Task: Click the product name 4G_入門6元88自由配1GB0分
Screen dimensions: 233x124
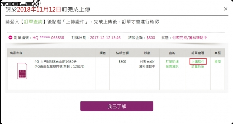Action: (56, 62)
